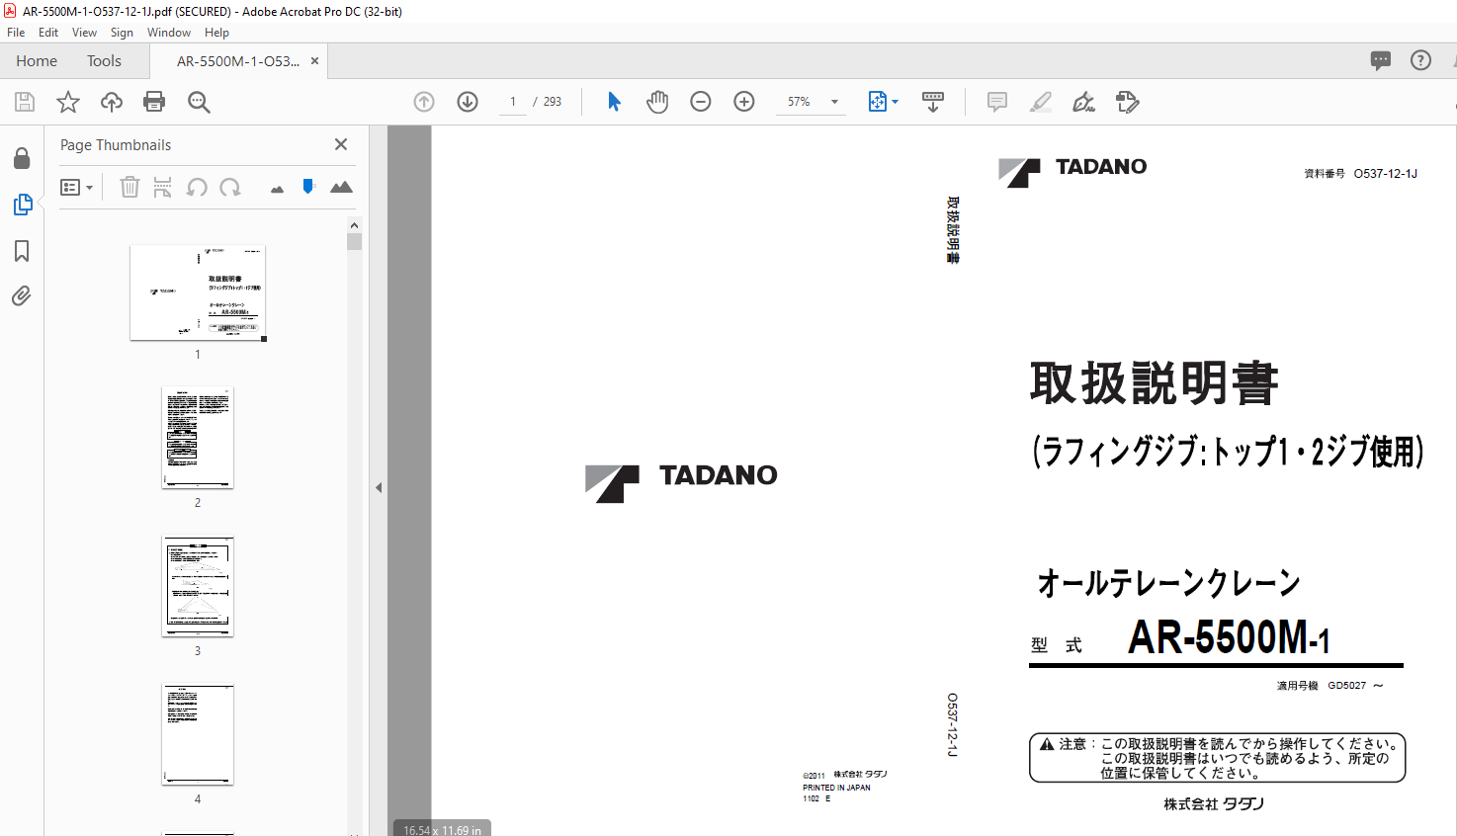
Task: Click the fit page icon
Action: pos(878,102)
